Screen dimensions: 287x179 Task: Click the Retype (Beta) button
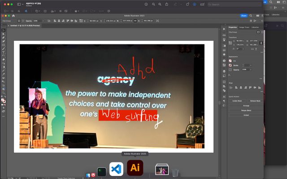pyautogui.click(x=246, y=111)
